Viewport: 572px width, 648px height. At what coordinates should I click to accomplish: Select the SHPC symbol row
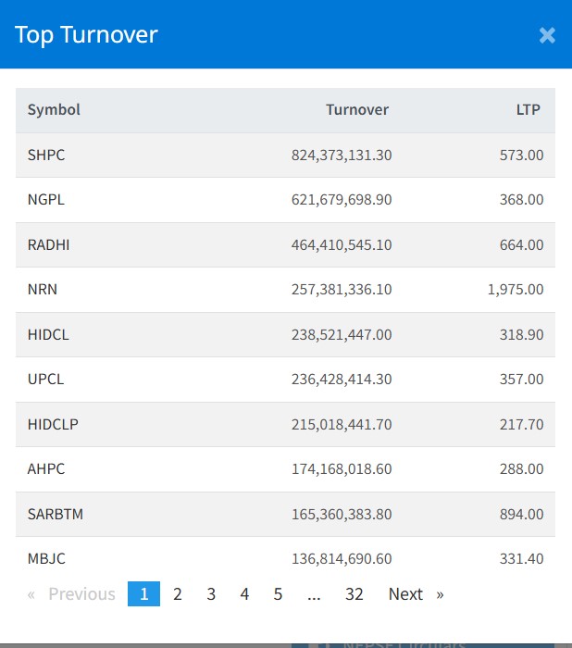46,155
